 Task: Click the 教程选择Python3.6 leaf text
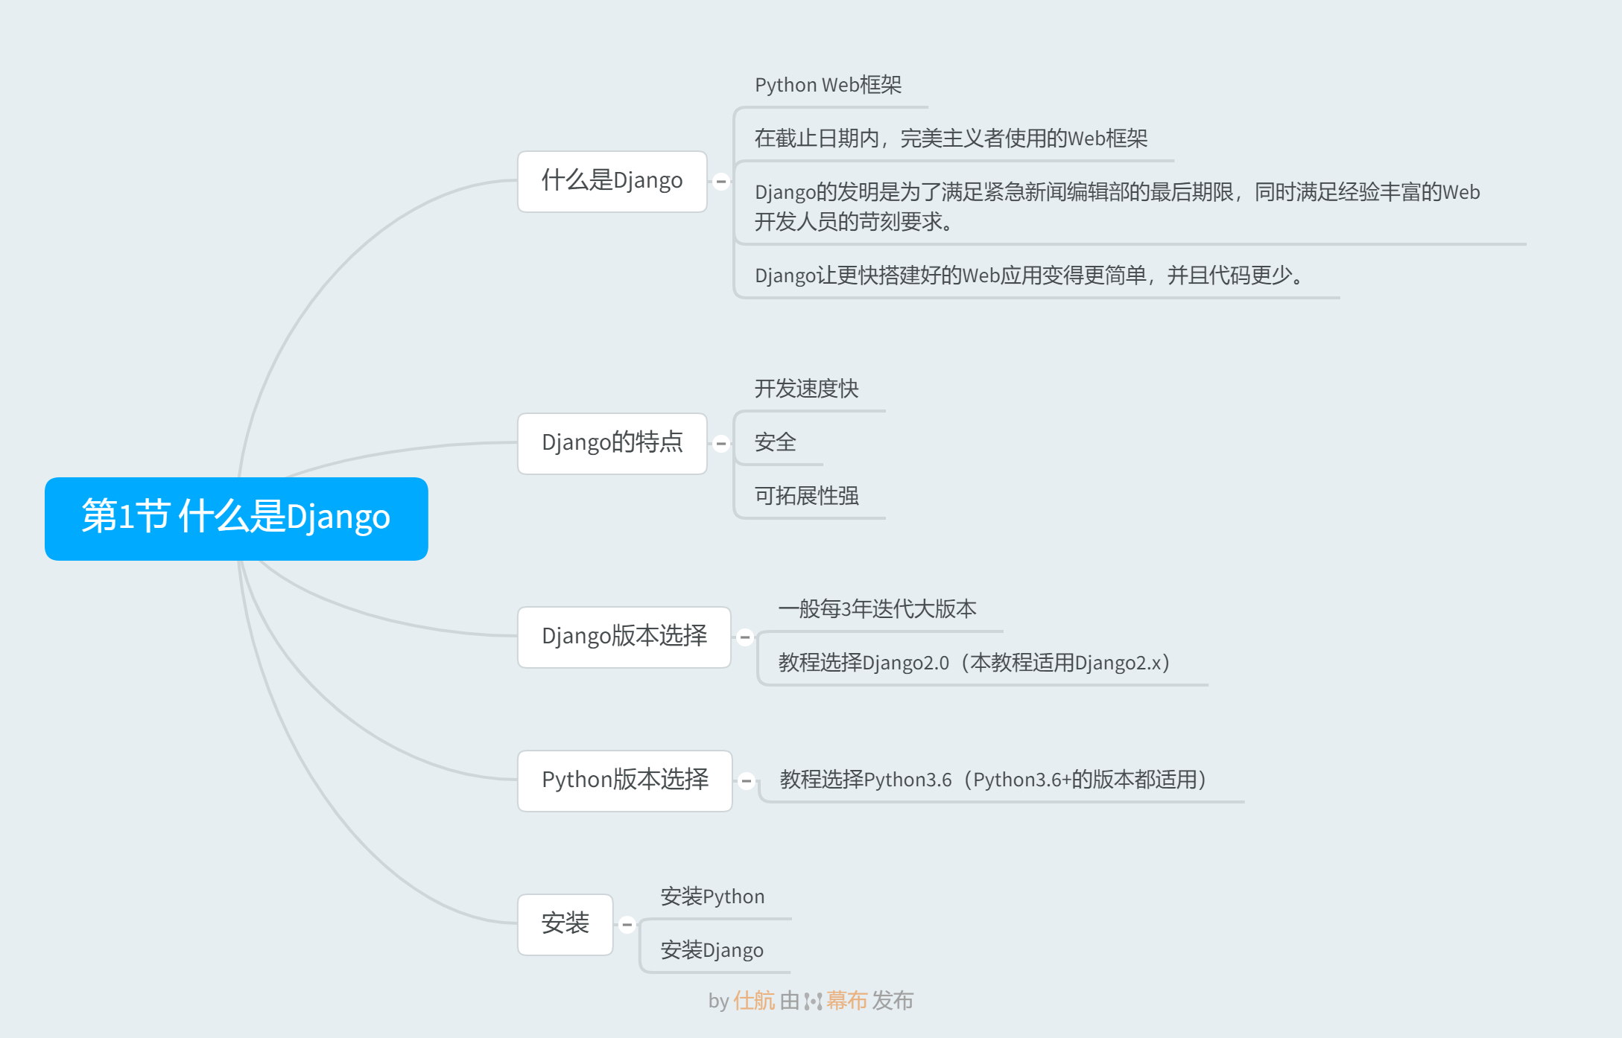[993, 780]
